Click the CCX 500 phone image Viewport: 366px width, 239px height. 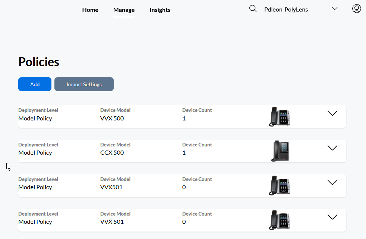pyautogui.click(x=280, y=151)
